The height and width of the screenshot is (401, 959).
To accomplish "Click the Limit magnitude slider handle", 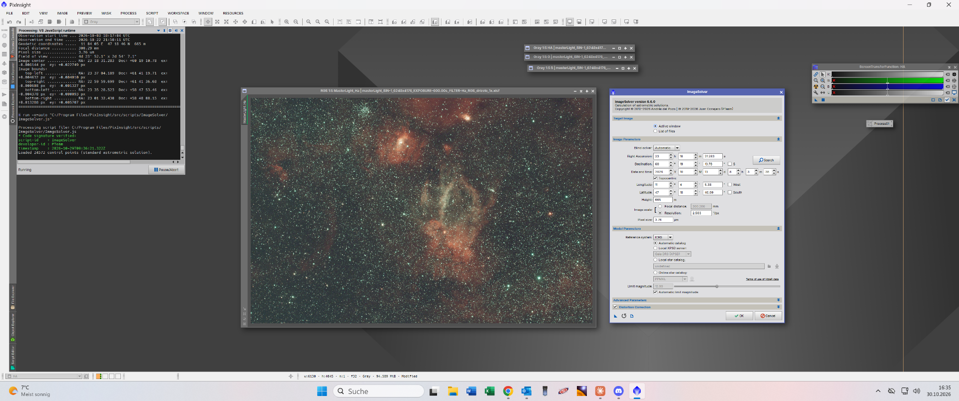I will click(717, 286).
